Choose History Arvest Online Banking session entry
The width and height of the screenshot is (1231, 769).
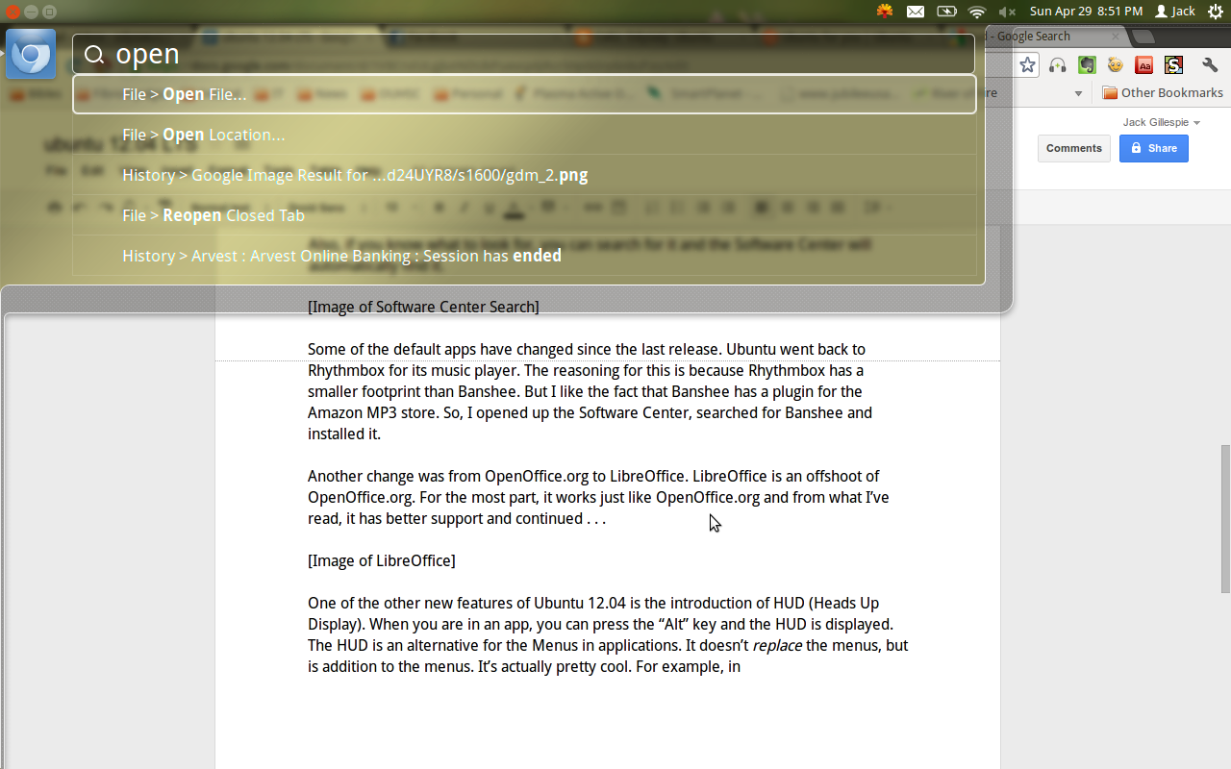(524, 256)
